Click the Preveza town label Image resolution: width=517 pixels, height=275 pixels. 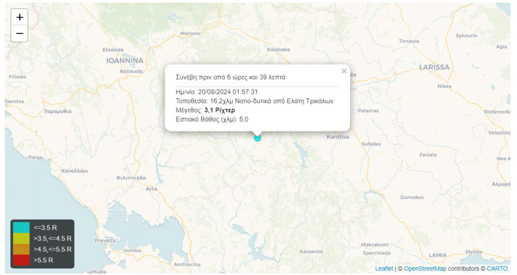[105, 240]
